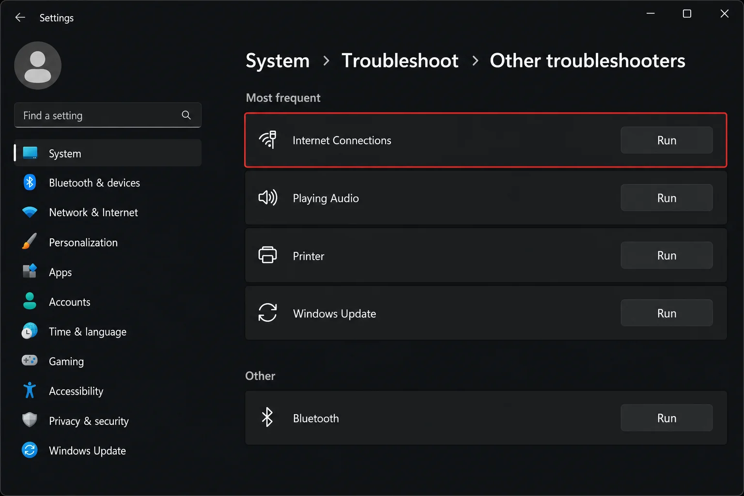Screen dimensions: 744x496
Task: Click the Time & language globe icon
Action: (30, 331)
